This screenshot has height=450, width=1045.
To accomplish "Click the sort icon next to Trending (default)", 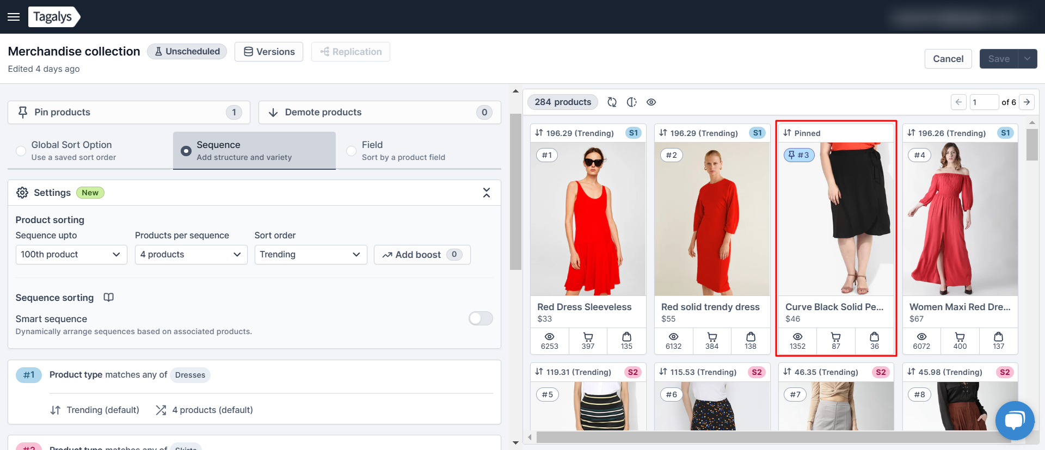I will click(x=56, y=410).
